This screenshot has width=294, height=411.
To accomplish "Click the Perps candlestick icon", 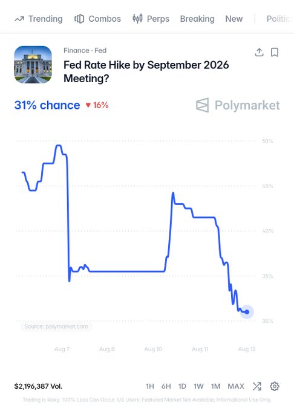I will [x=137, y=19].
